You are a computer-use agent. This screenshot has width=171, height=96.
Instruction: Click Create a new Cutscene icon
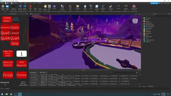pyautogui.click(x=134, y=7)
